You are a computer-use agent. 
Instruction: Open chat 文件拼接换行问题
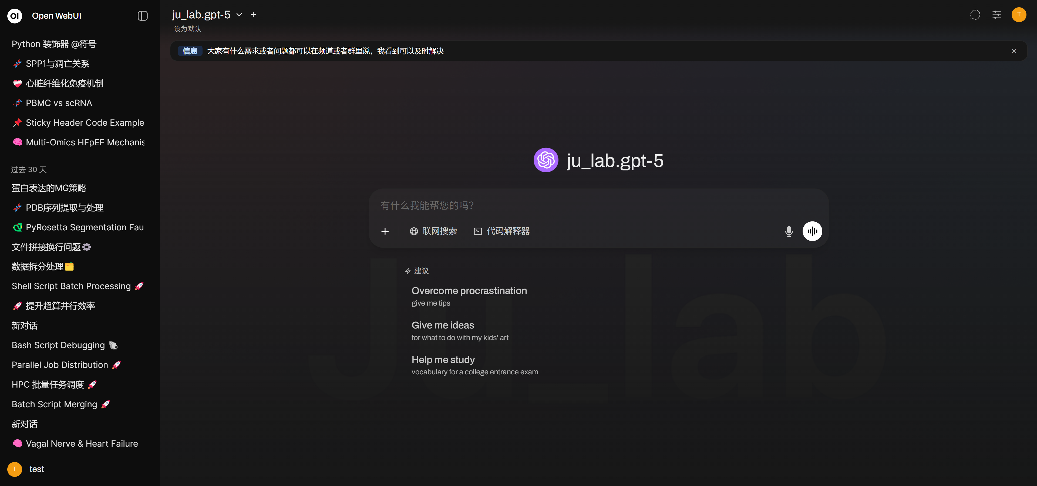tap(79, 247)
